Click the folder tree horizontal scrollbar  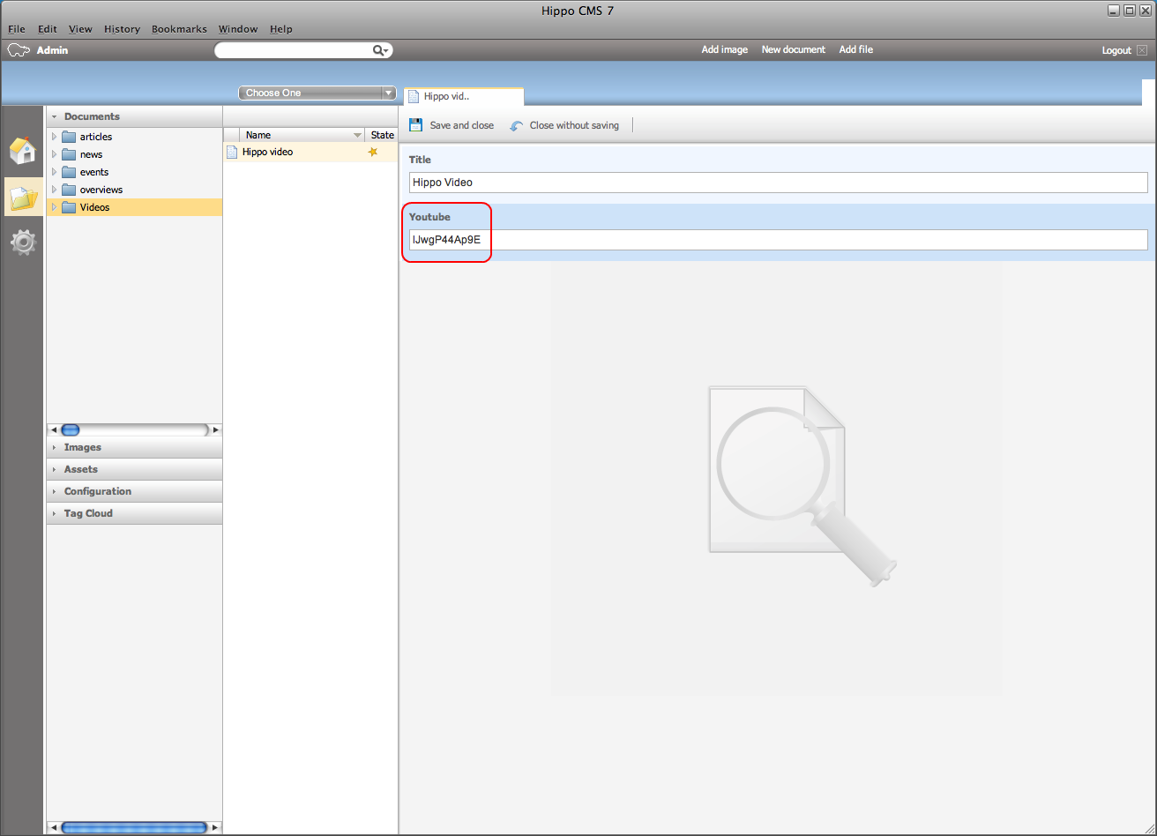coord(134,430)
